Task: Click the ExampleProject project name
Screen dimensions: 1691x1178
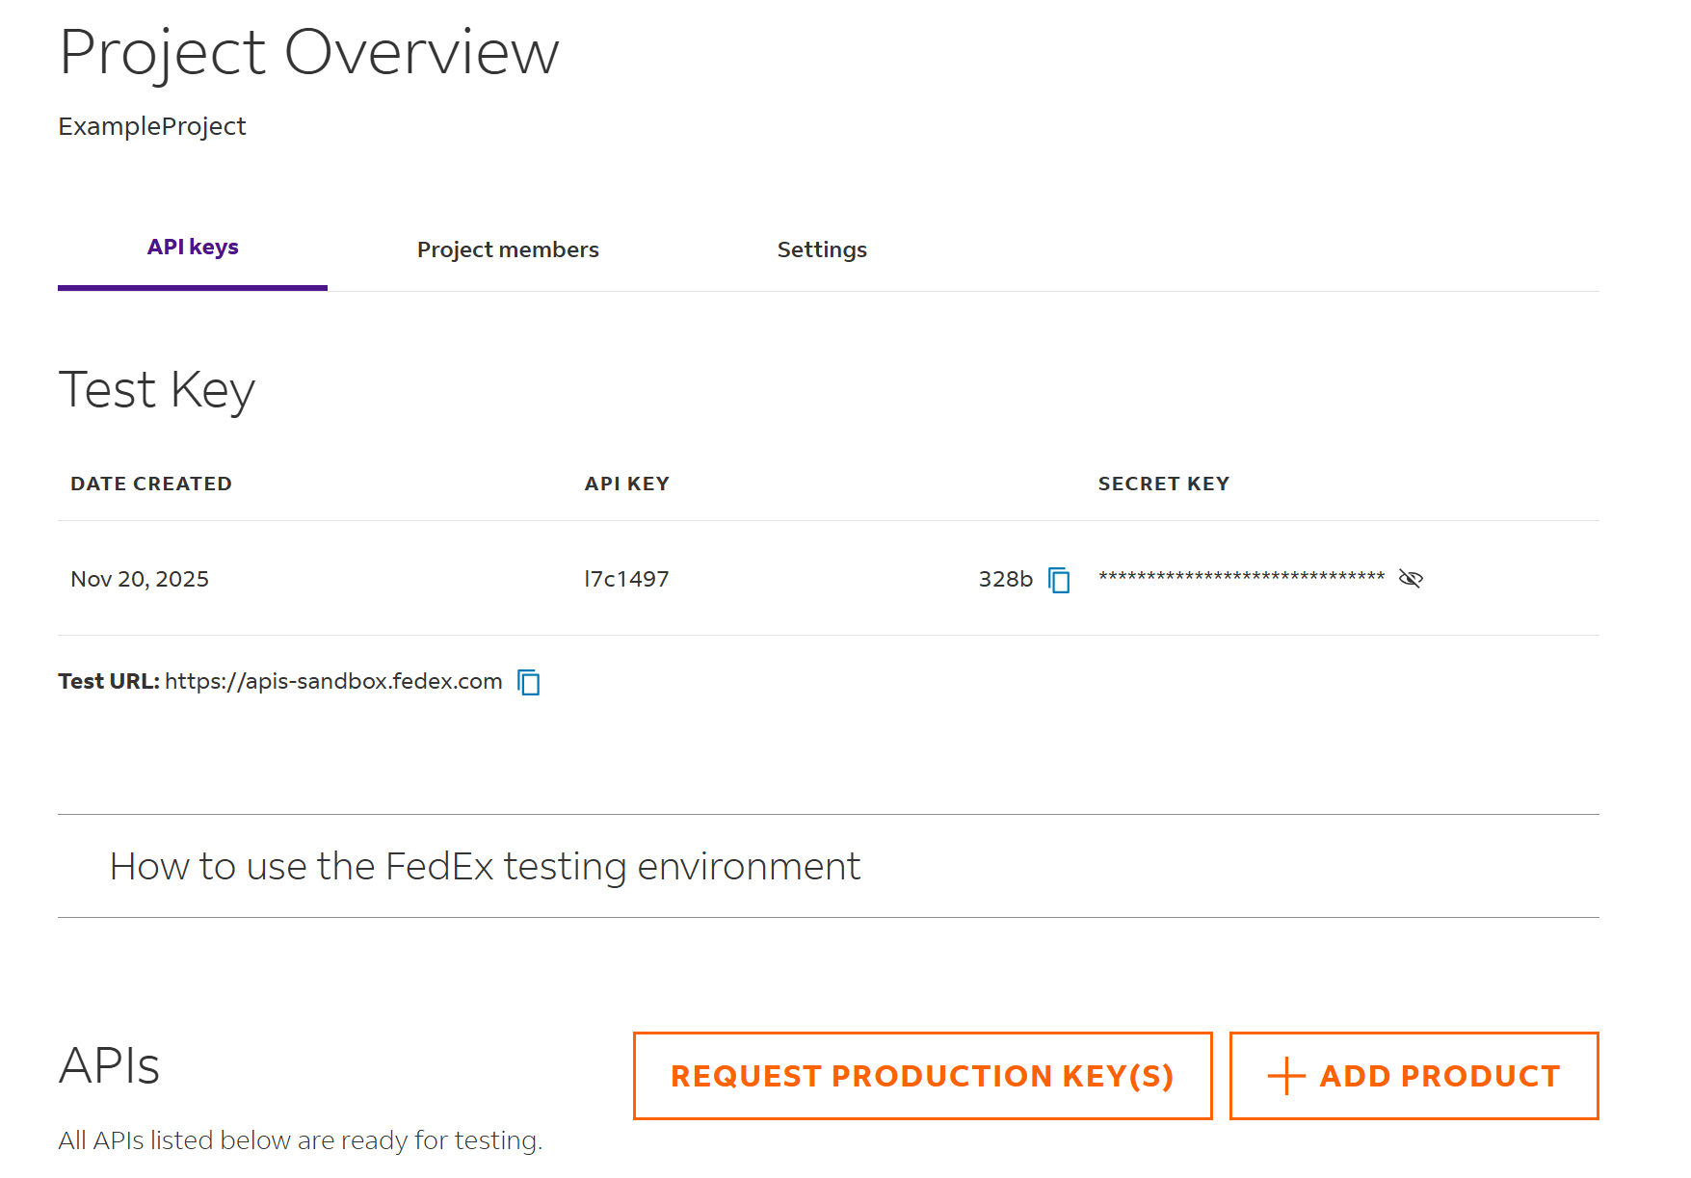Action: pyautogui.click(x=152, y=126)
